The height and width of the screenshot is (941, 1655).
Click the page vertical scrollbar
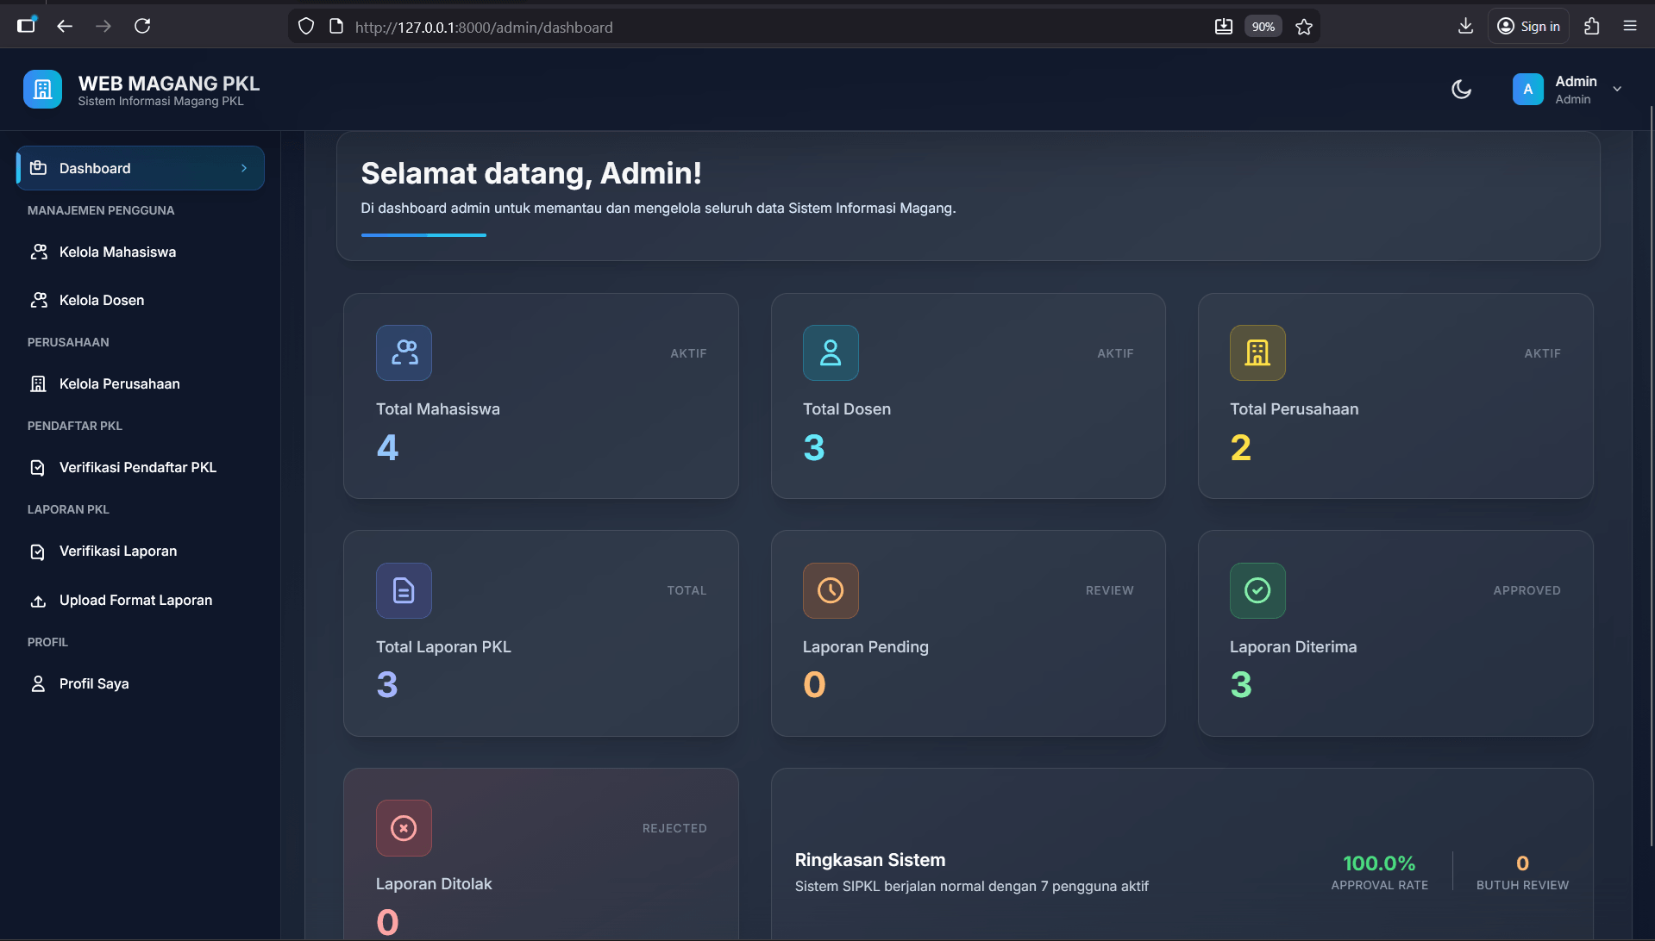tap(1652, 474)
